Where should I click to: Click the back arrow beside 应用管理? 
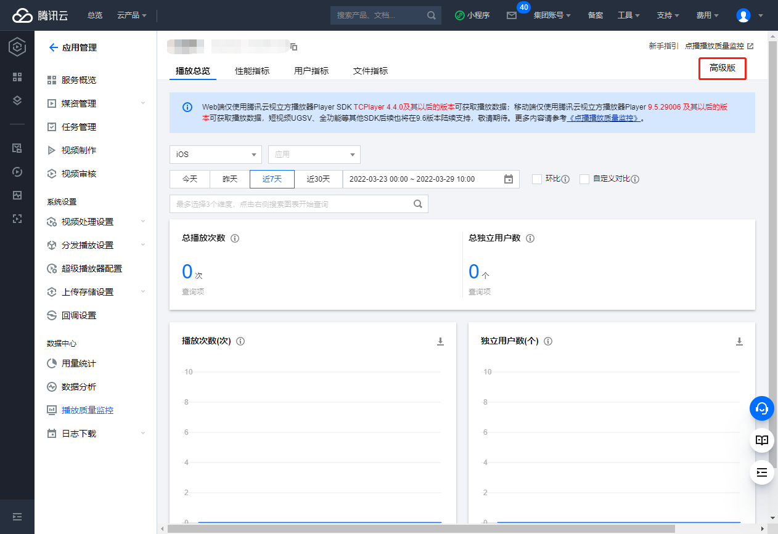coord(53,47)
